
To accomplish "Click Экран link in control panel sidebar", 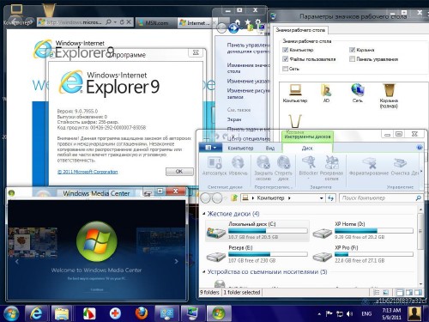I will coord(234,119).
